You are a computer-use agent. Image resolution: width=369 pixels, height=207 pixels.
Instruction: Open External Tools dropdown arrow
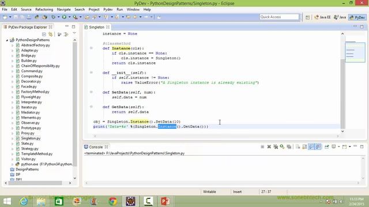81,17
